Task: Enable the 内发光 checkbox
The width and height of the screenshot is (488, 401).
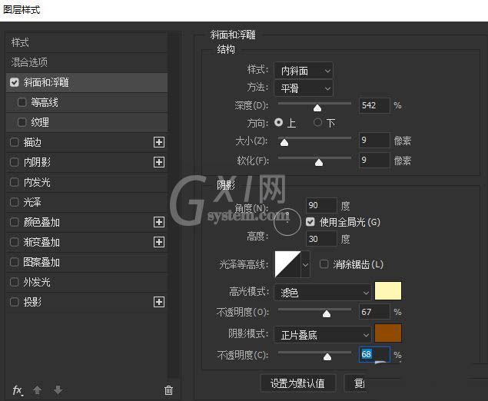Action: [15, 182]
